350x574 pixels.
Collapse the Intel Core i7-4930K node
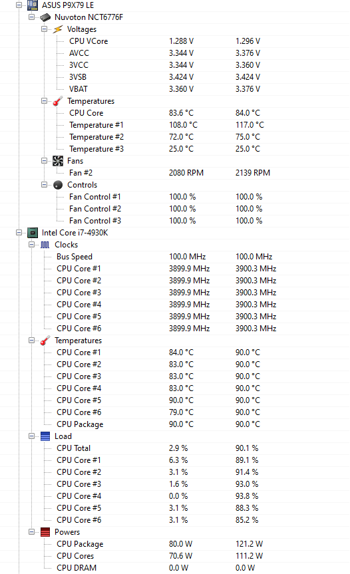point(19,232)
